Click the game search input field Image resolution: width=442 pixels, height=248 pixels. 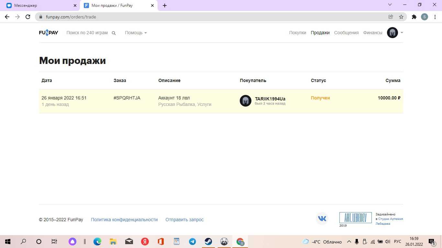tap(87, 33)
